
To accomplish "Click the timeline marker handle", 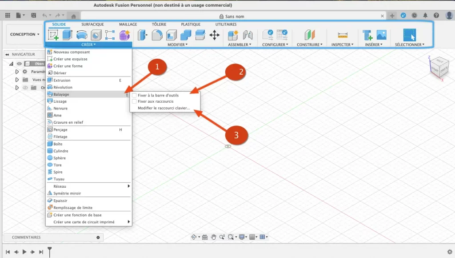I will pyautogui.click(x=50, y=251).
